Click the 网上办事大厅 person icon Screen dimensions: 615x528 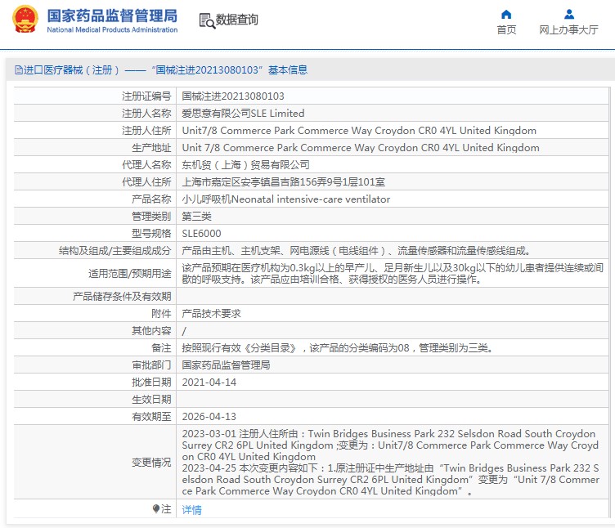tap(568, 14)
